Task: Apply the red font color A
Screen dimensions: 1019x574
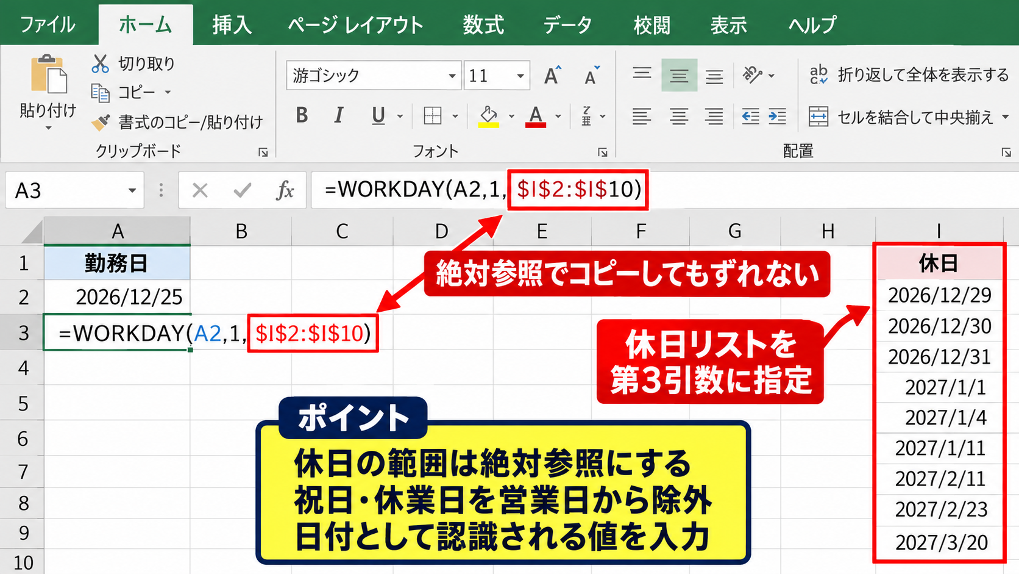Action: coord(536,116)
